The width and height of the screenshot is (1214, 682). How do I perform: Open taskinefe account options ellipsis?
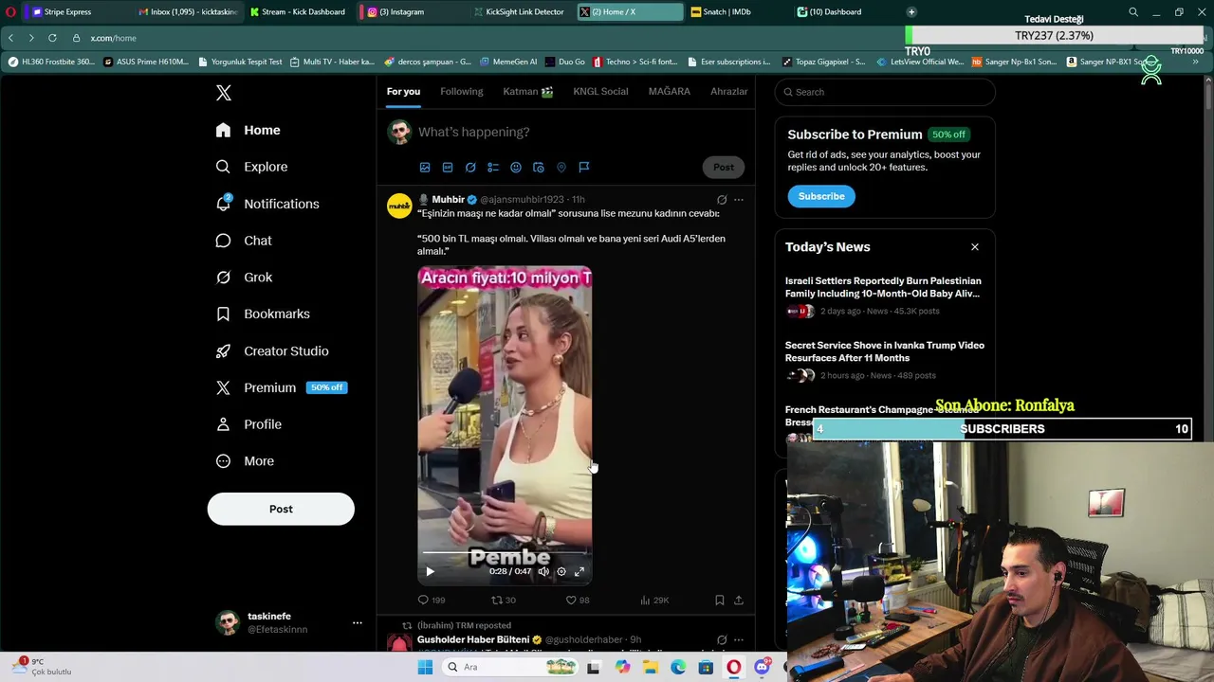(x=357, y=622)
